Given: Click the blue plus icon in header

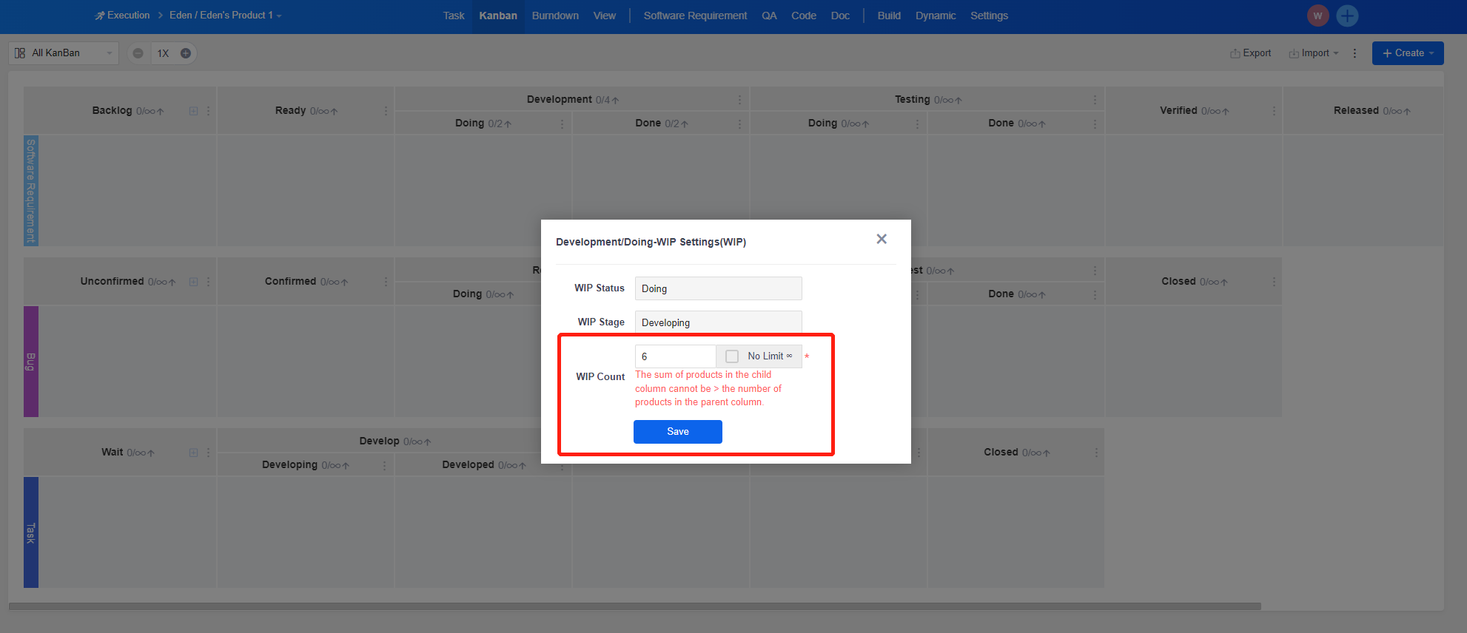Looking at the screenshot, I should [1347, 16].
